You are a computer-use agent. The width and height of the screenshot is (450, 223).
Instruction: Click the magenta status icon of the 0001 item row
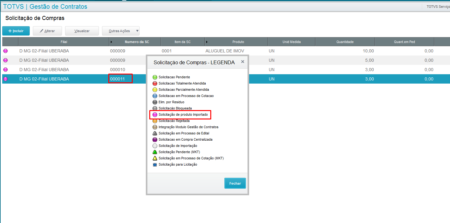pos(5,51)
